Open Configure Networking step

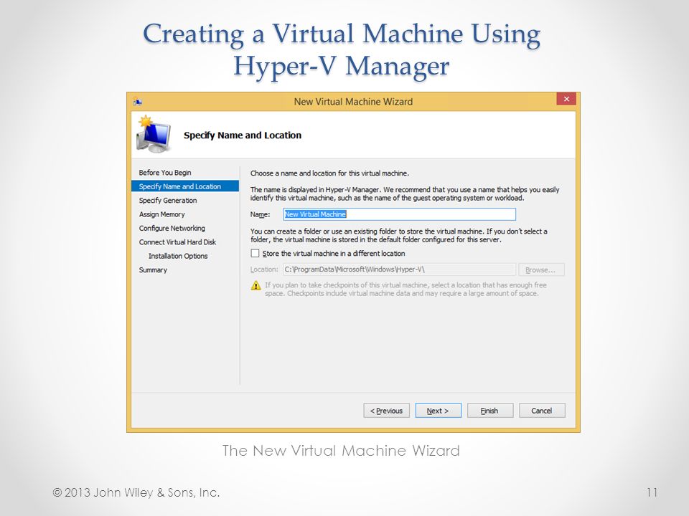click(172, 228)
